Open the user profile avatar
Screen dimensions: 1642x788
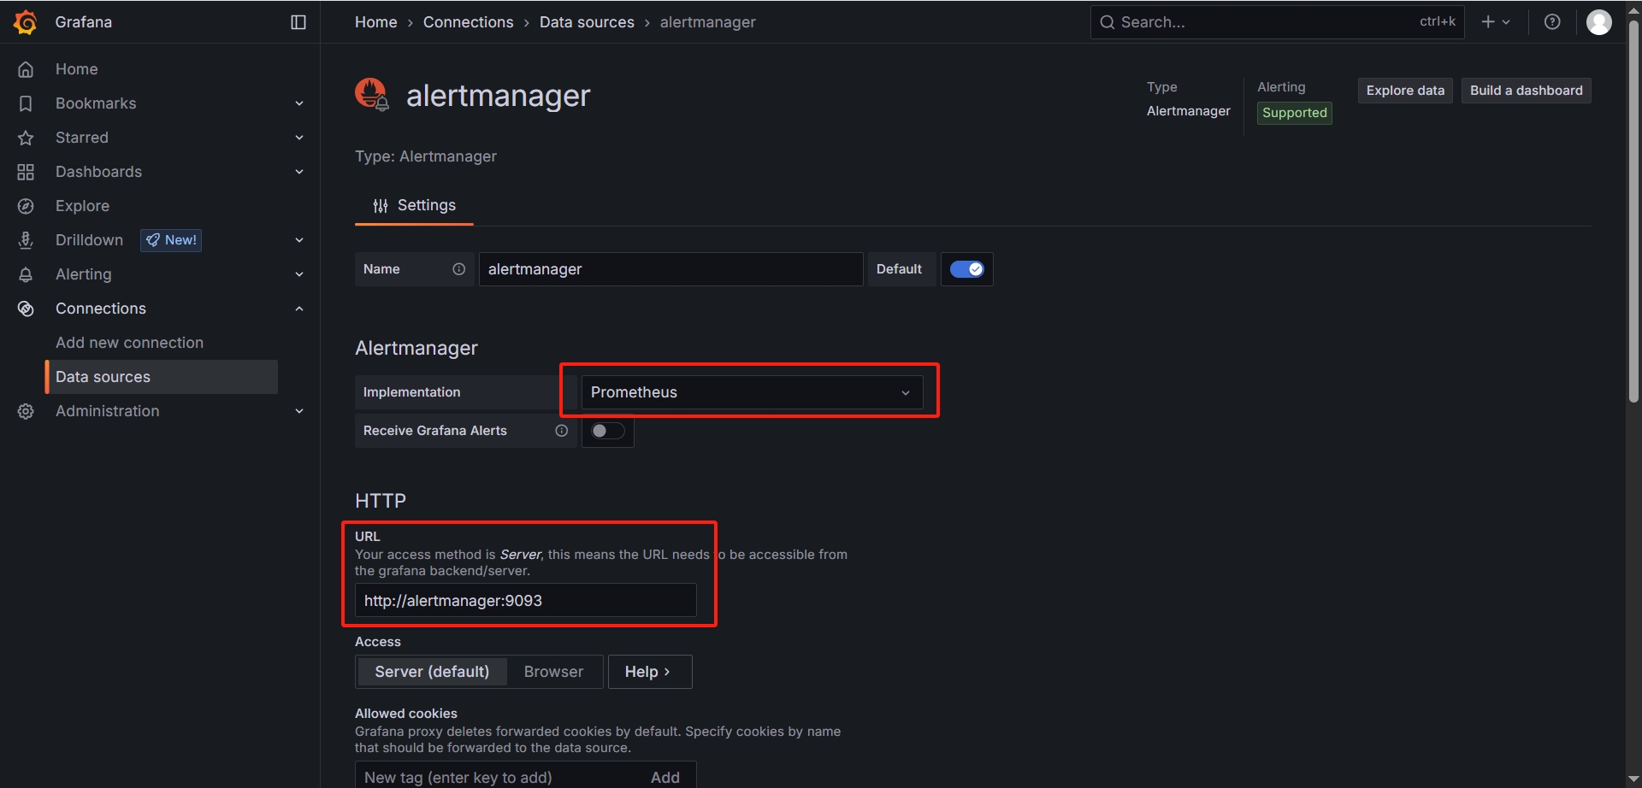[x=1598, y=22]
